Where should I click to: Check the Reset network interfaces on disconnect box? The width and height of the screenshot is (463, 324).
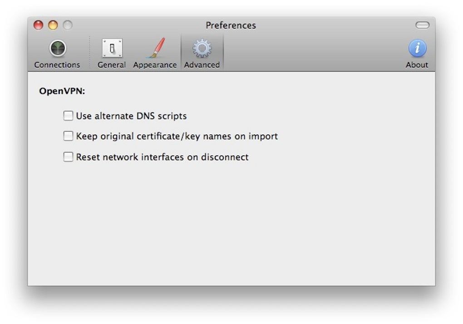pos(68,157)
